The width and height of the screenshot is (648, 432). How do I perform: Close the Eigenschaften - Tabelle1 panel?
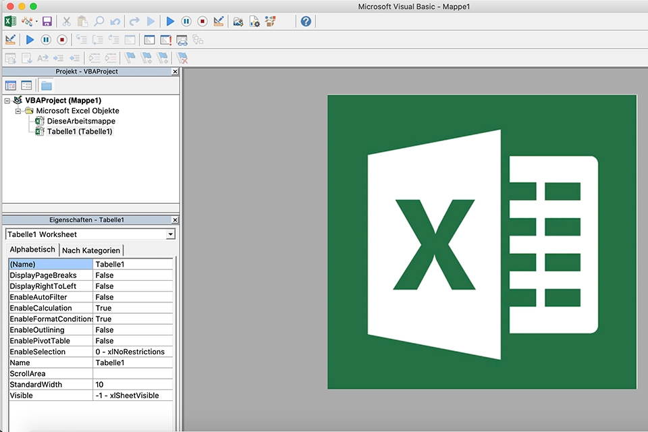(175, 220)
